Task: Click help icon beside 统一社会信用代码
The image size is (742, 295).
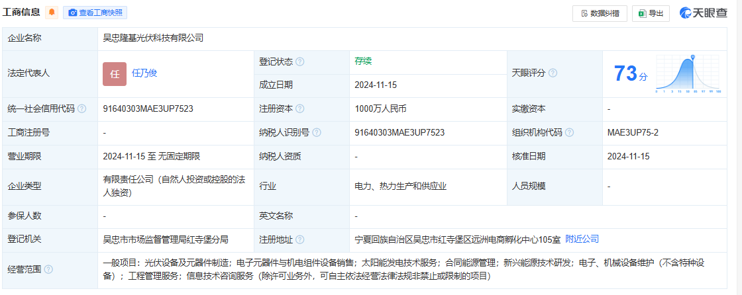Action: click(81, 108)
